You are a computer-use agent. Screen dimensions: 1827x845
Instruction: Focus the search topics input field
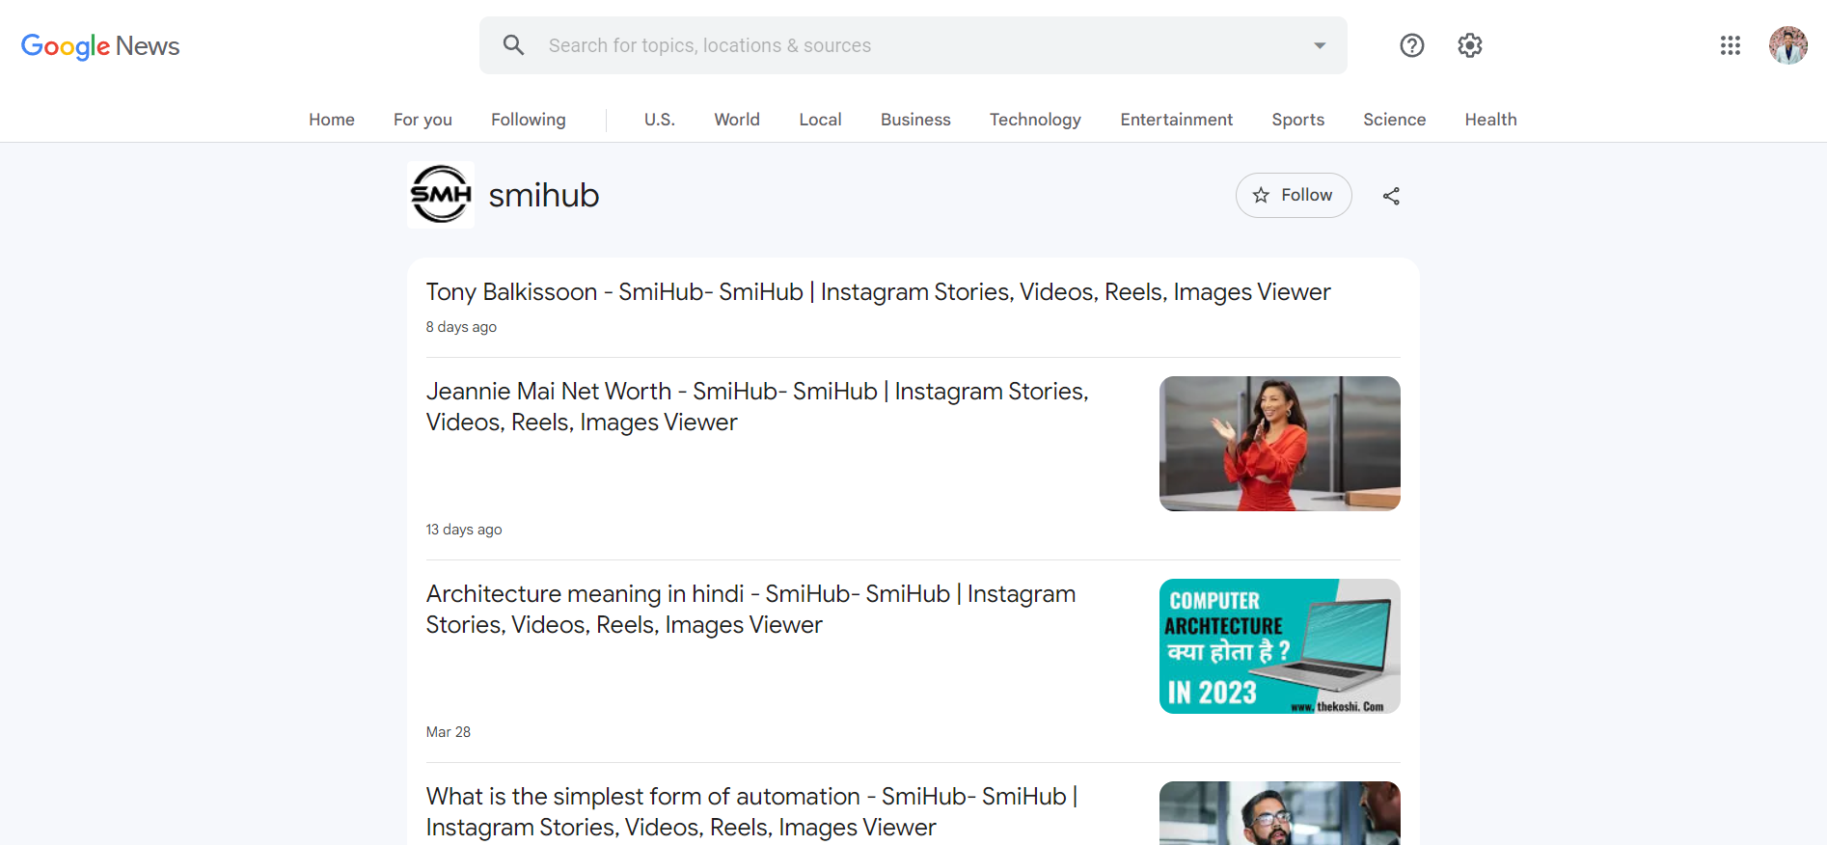[913, 45]
